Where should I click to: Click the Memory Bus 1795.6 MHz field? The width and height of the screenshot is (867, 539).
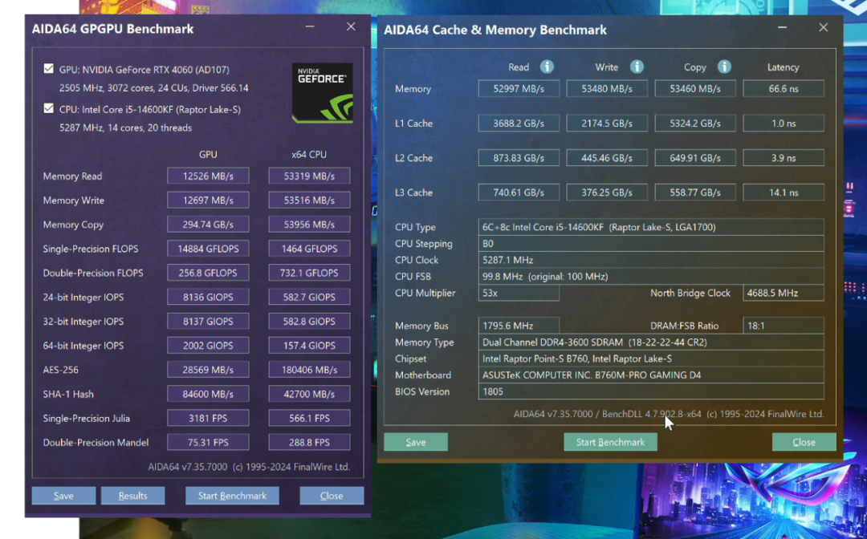519,326
